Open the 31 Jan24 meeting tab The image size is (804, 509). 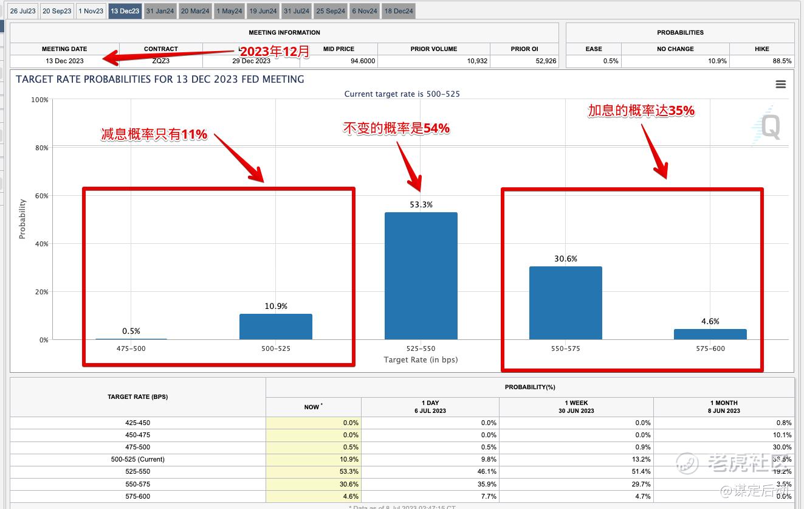[x=160, y=11]
